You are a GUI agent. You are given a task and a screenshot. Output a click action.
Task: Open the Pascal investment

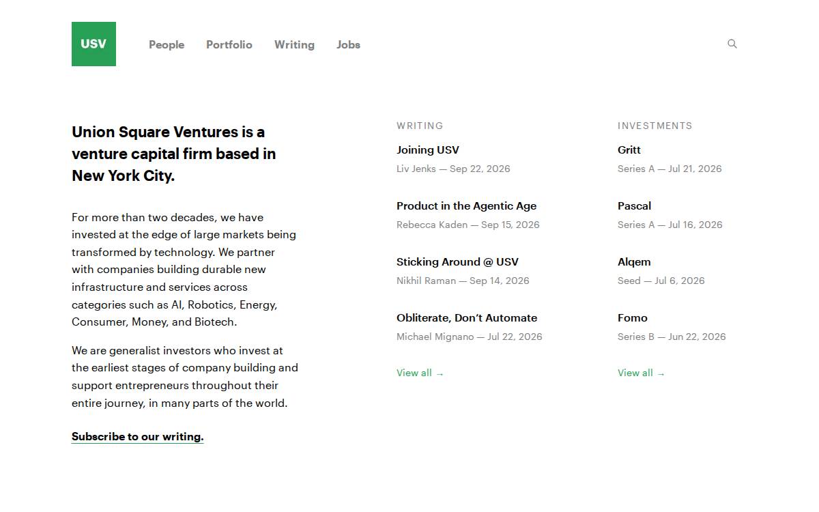coord(634,205)
